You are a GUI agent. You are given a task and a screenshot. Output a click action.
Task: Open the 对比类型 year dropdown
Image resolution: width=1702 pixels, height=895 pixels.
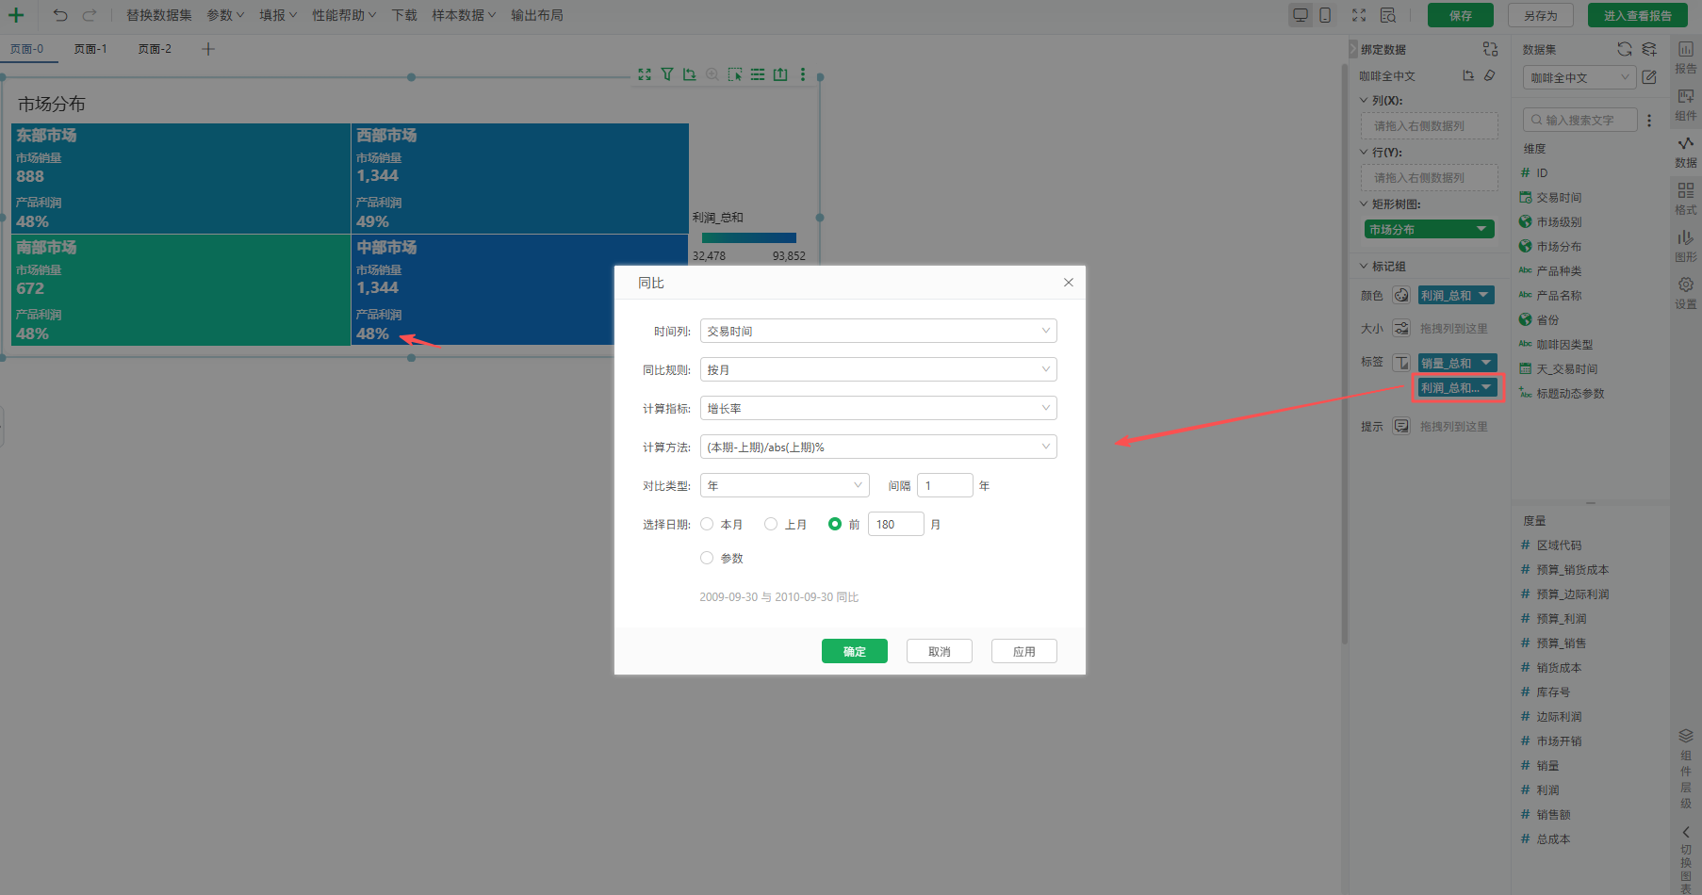tap(784, 486)
